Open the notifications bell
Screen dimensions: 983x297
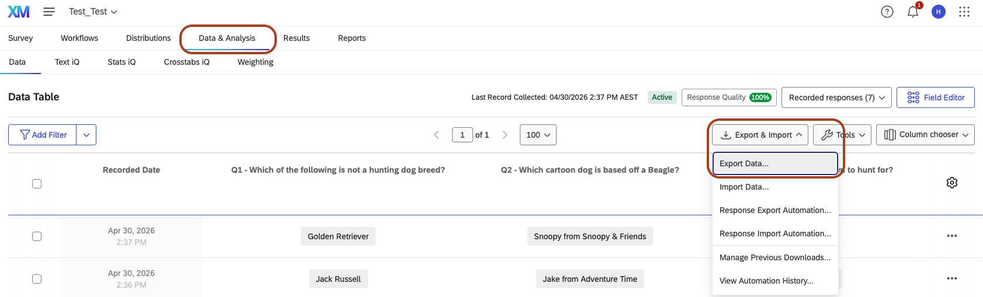913,12
